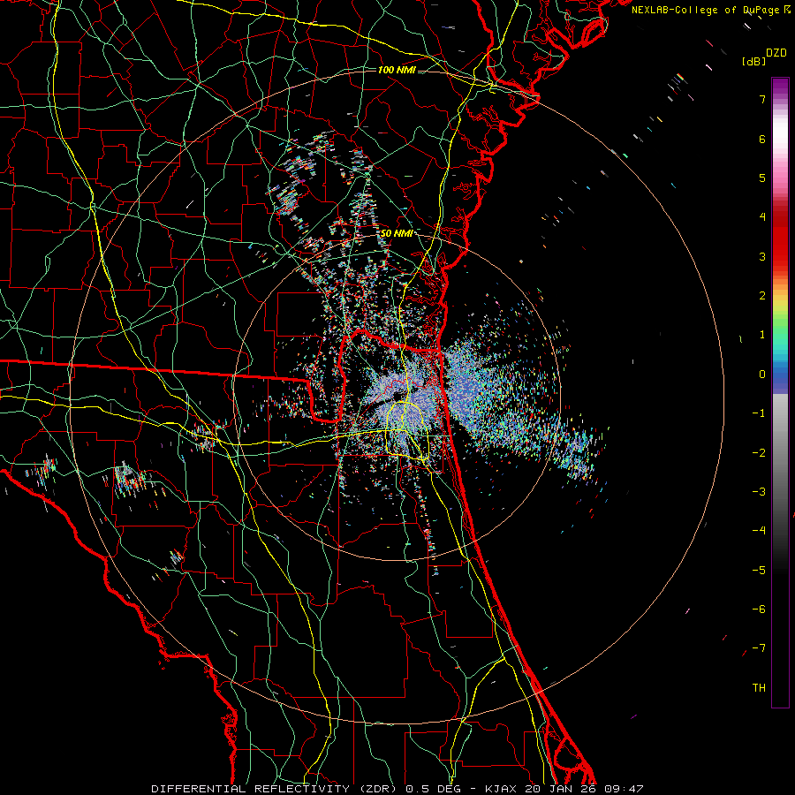The width and height of the screenshot is (795, 795).
Task: Click the 100 NMI range ring label
Action: pos(397,70)
